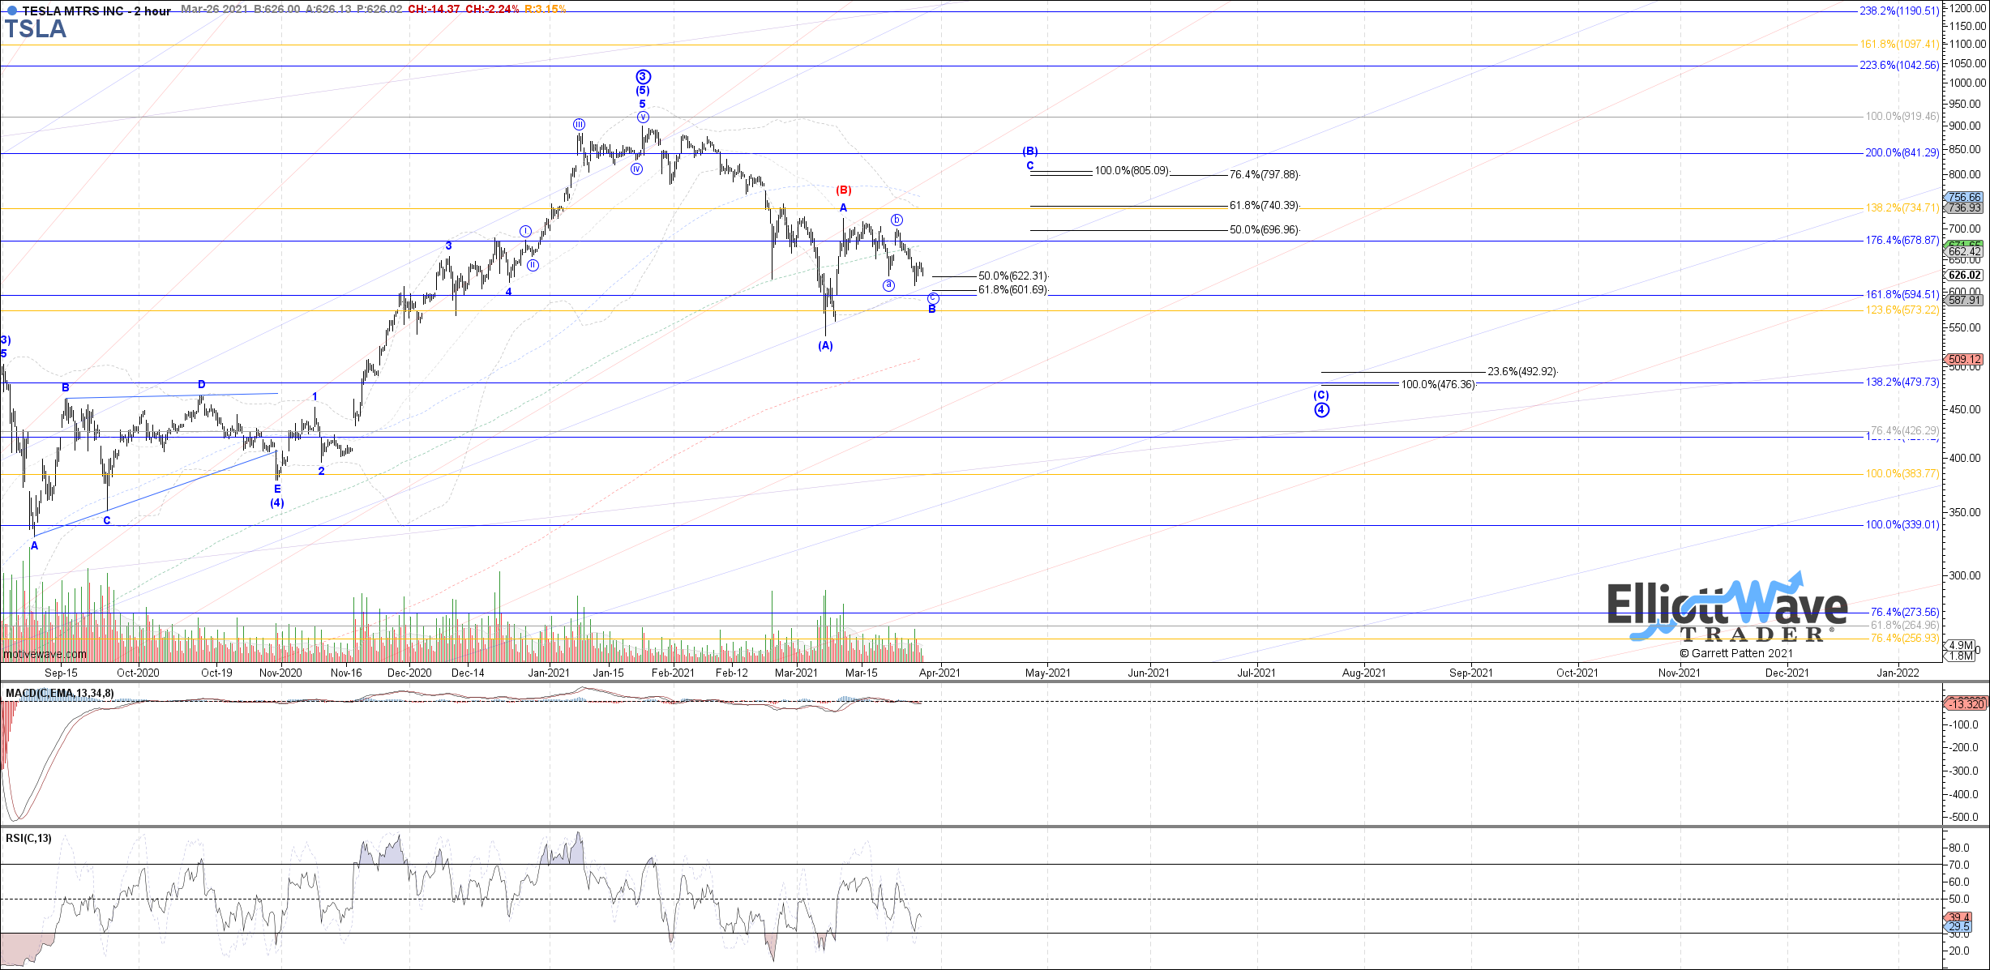Select the 756.66 price tag
The image size is (1990, 970).
point(1964,198)
